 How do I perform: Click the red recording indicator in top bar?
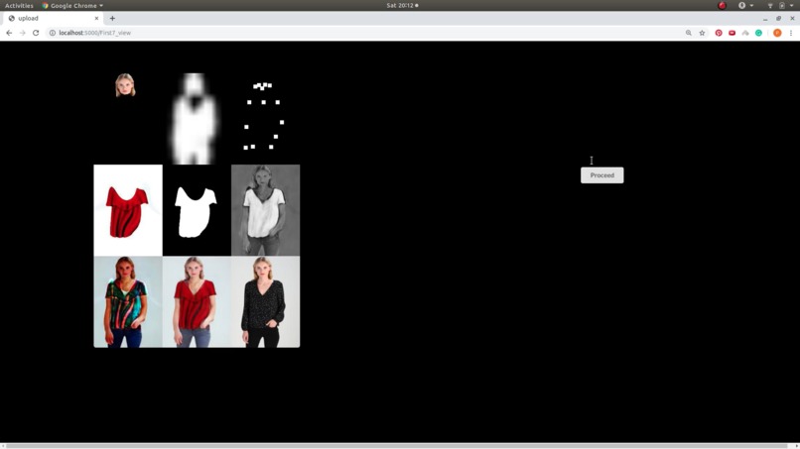pyautogui.click(x=722, y=6)
